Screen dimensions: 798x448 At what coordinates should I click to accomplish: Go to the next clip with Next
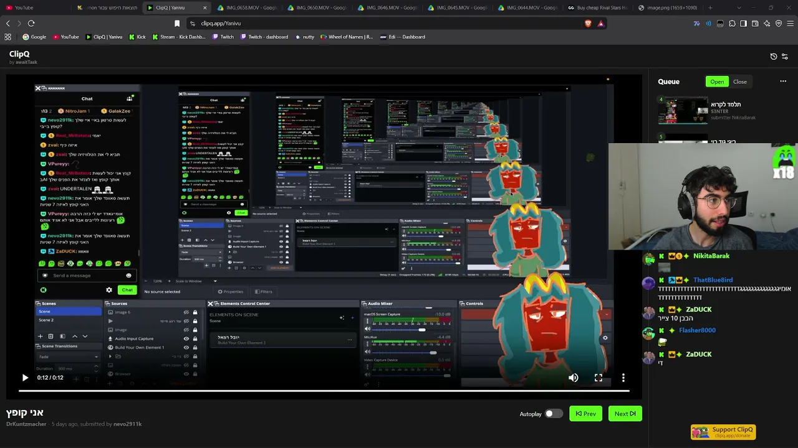point(625,414)
